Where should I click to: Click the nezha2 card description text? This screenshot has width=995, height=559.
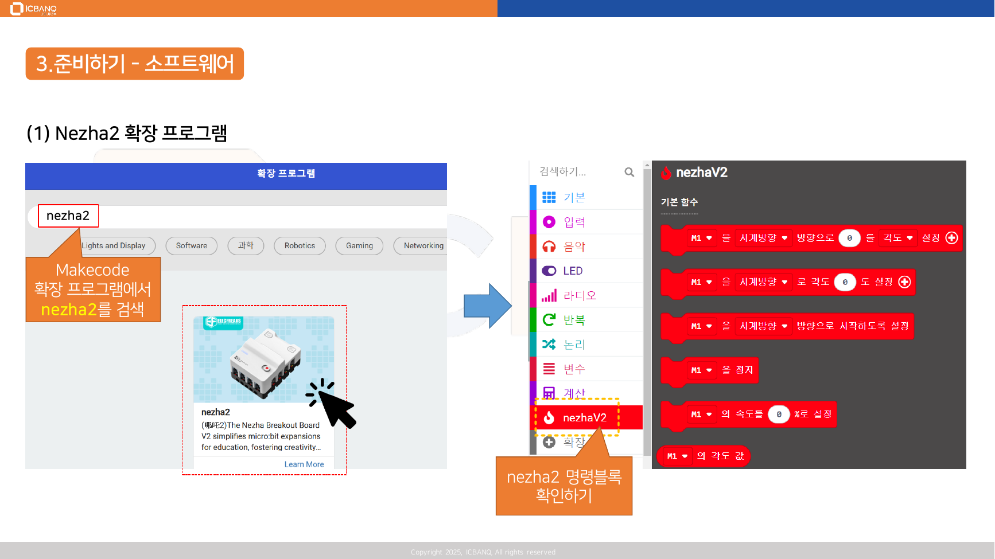tap(261, 436)
